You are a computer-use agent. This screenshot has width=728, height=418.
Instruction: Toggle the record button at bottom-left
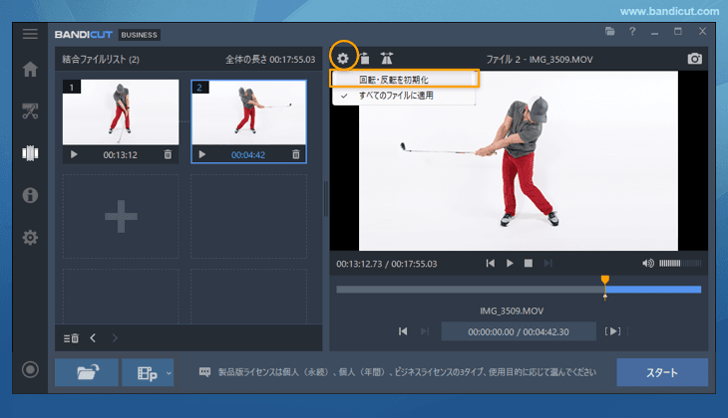30,370
